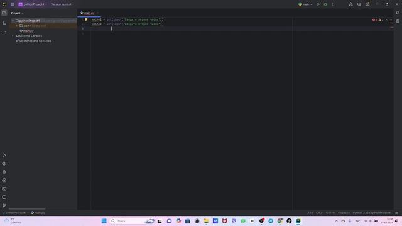Expand External Libraries node
This screenshot has width=402, height=226.
tap(13, 36)
